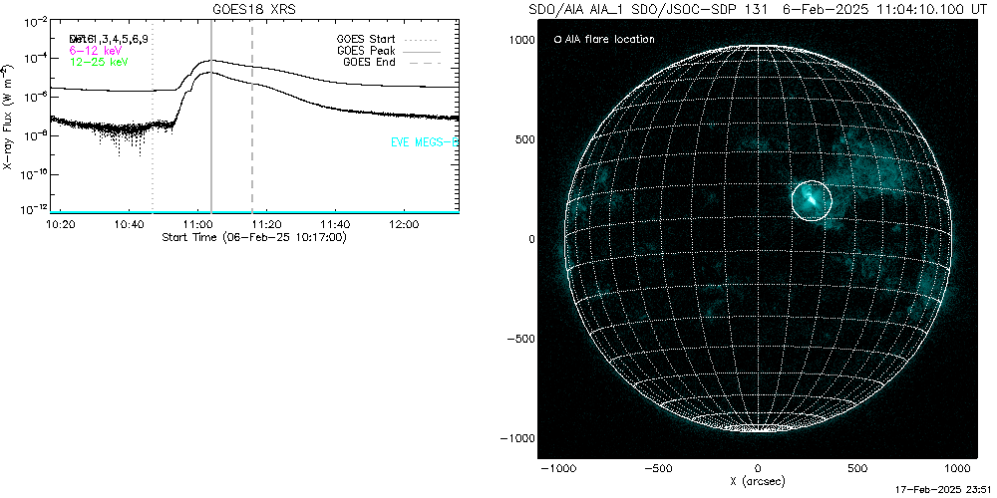Click the GOES18 XRS plot title
The width and height of the screenshot is (997, 498).
point(255,9)
